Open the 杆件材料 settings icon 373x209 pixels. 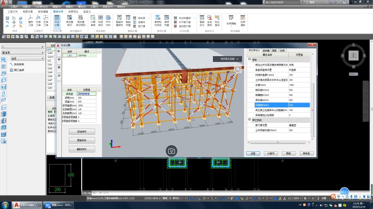(108, 21)
